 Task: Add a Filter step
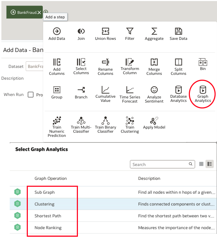[130, 31]
